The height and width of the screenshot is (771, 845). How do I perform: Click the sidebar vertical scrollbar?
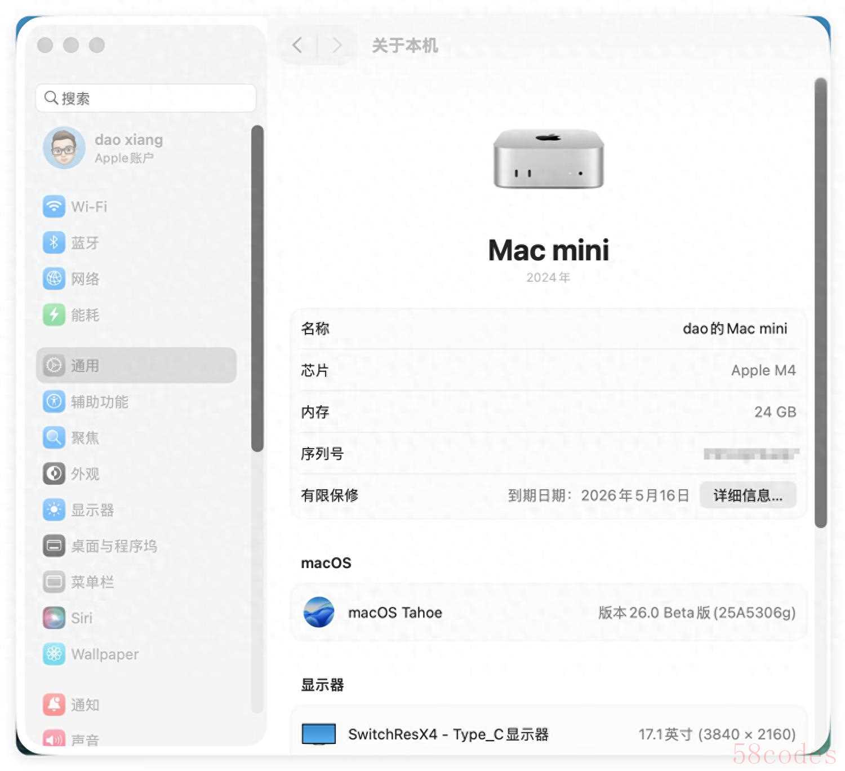257,289
